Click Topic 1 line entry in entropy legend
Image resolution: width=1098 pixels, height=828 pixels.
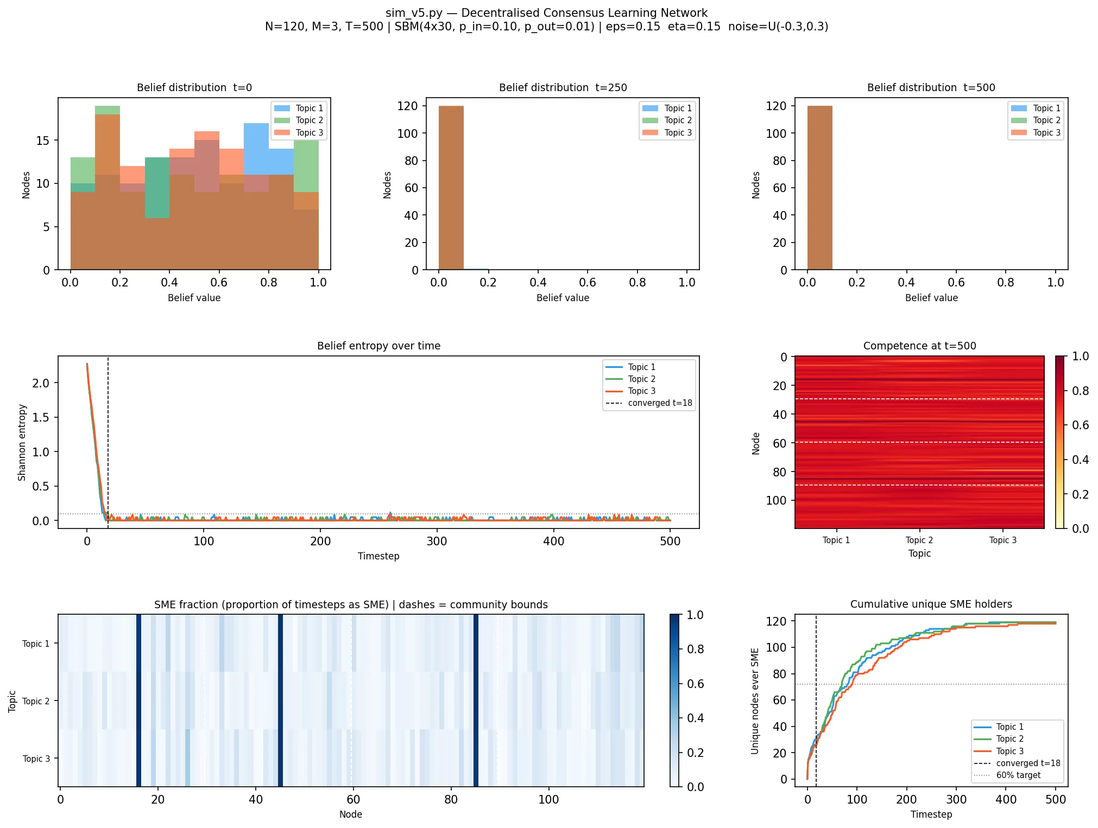[630, 367]
